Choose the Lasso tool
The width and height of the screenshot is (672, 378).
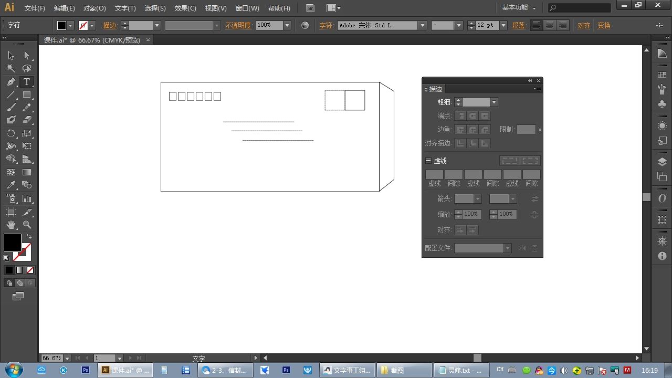coord(27,68)
